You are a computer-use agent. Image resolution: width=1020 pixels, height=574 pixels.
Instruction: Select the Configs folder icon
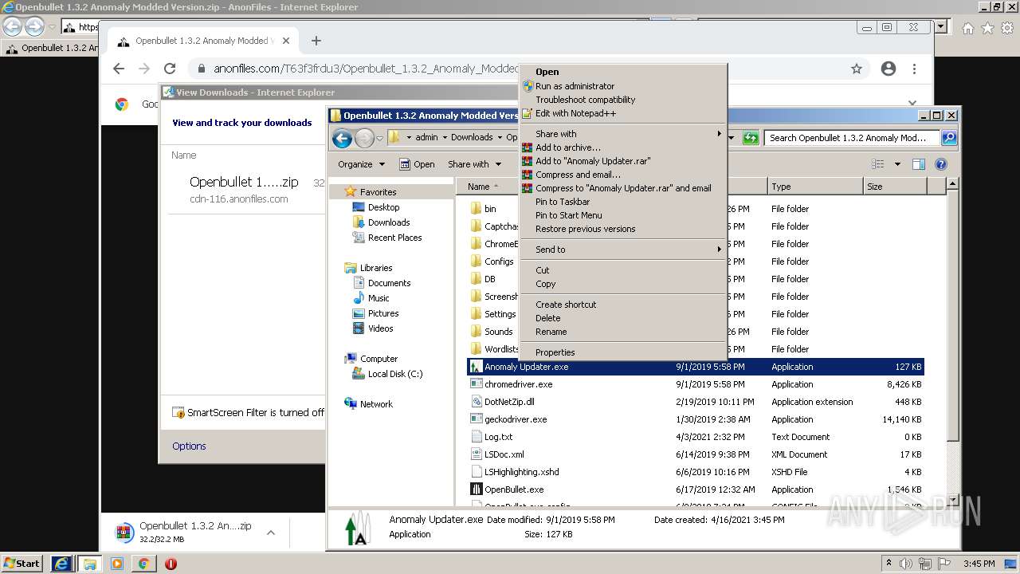(477, 261)
